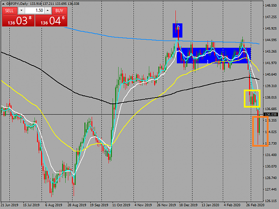Image resolution: width=279 pixels, height=209 pixels.
Task: Click the 144.595 price axis label
Action: pos(271,40)
